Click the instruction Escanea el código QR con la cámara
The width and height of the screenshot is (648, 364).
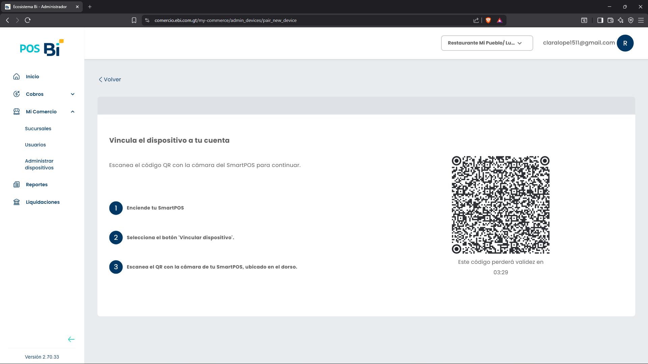pyautogui.click(x=205, y=165)
